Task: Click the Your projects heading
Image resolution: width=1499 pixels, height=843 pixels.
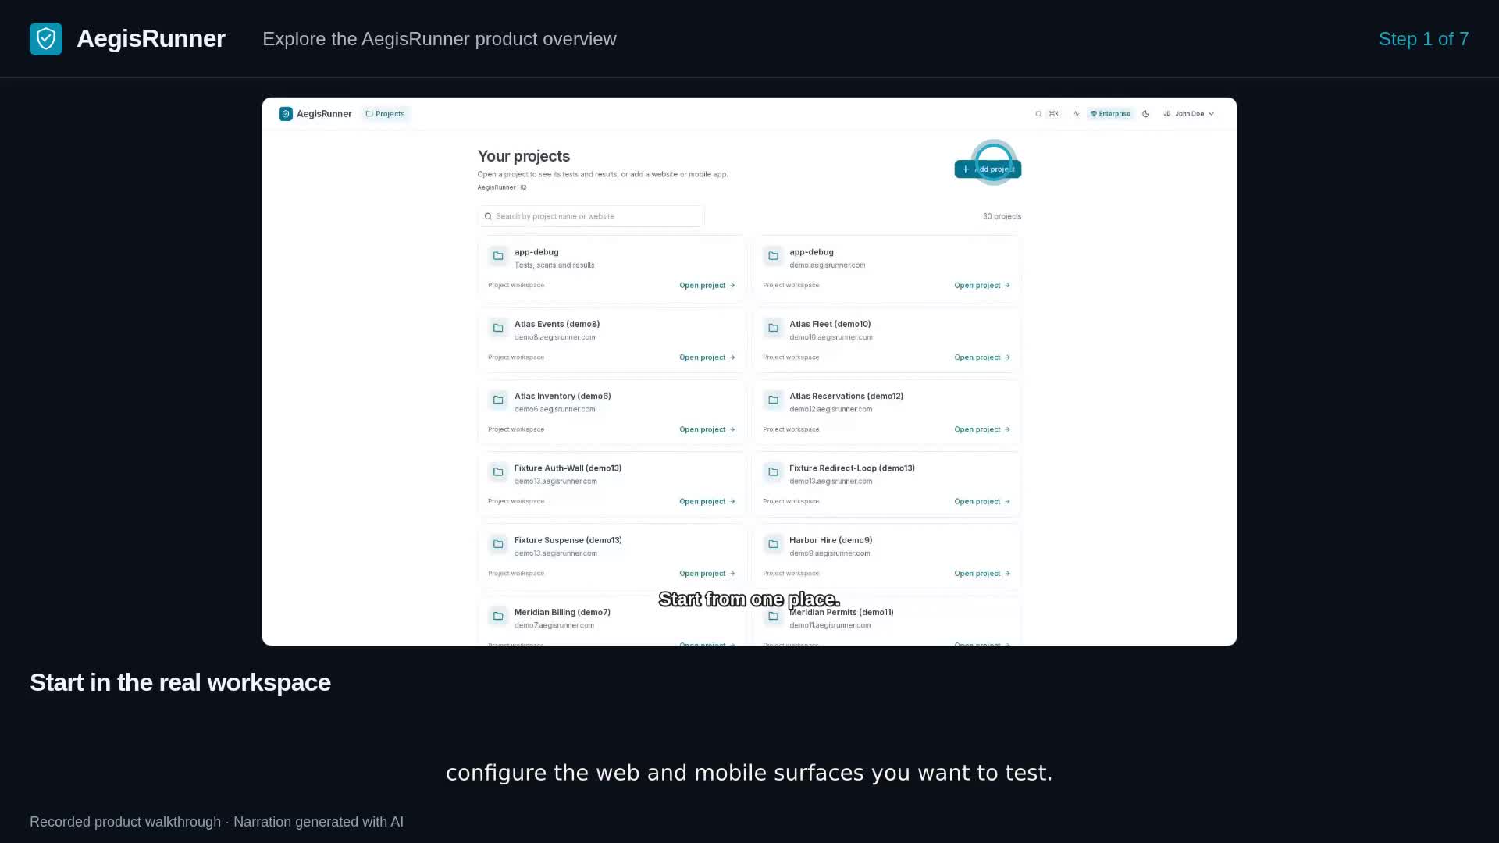Action: coord(524,156)
